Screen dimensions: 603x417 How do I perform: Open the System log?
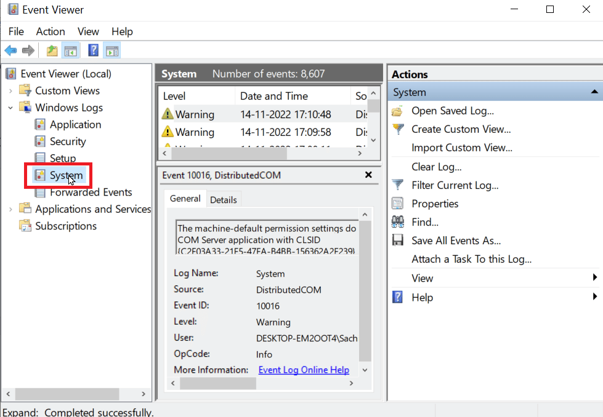click(x=66, y=175)
